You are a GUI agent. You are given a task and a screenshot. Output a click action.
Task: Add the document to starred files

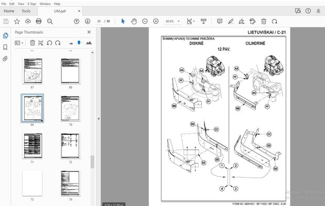coord(17,21)
